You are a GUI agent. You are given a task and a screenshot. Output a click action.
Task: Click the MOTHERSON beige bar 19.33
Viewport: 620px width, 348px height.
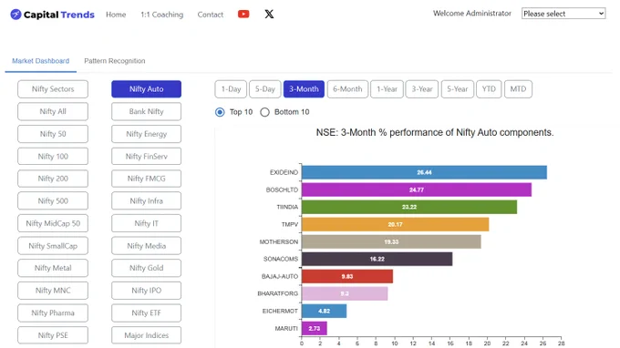(391, 241)
